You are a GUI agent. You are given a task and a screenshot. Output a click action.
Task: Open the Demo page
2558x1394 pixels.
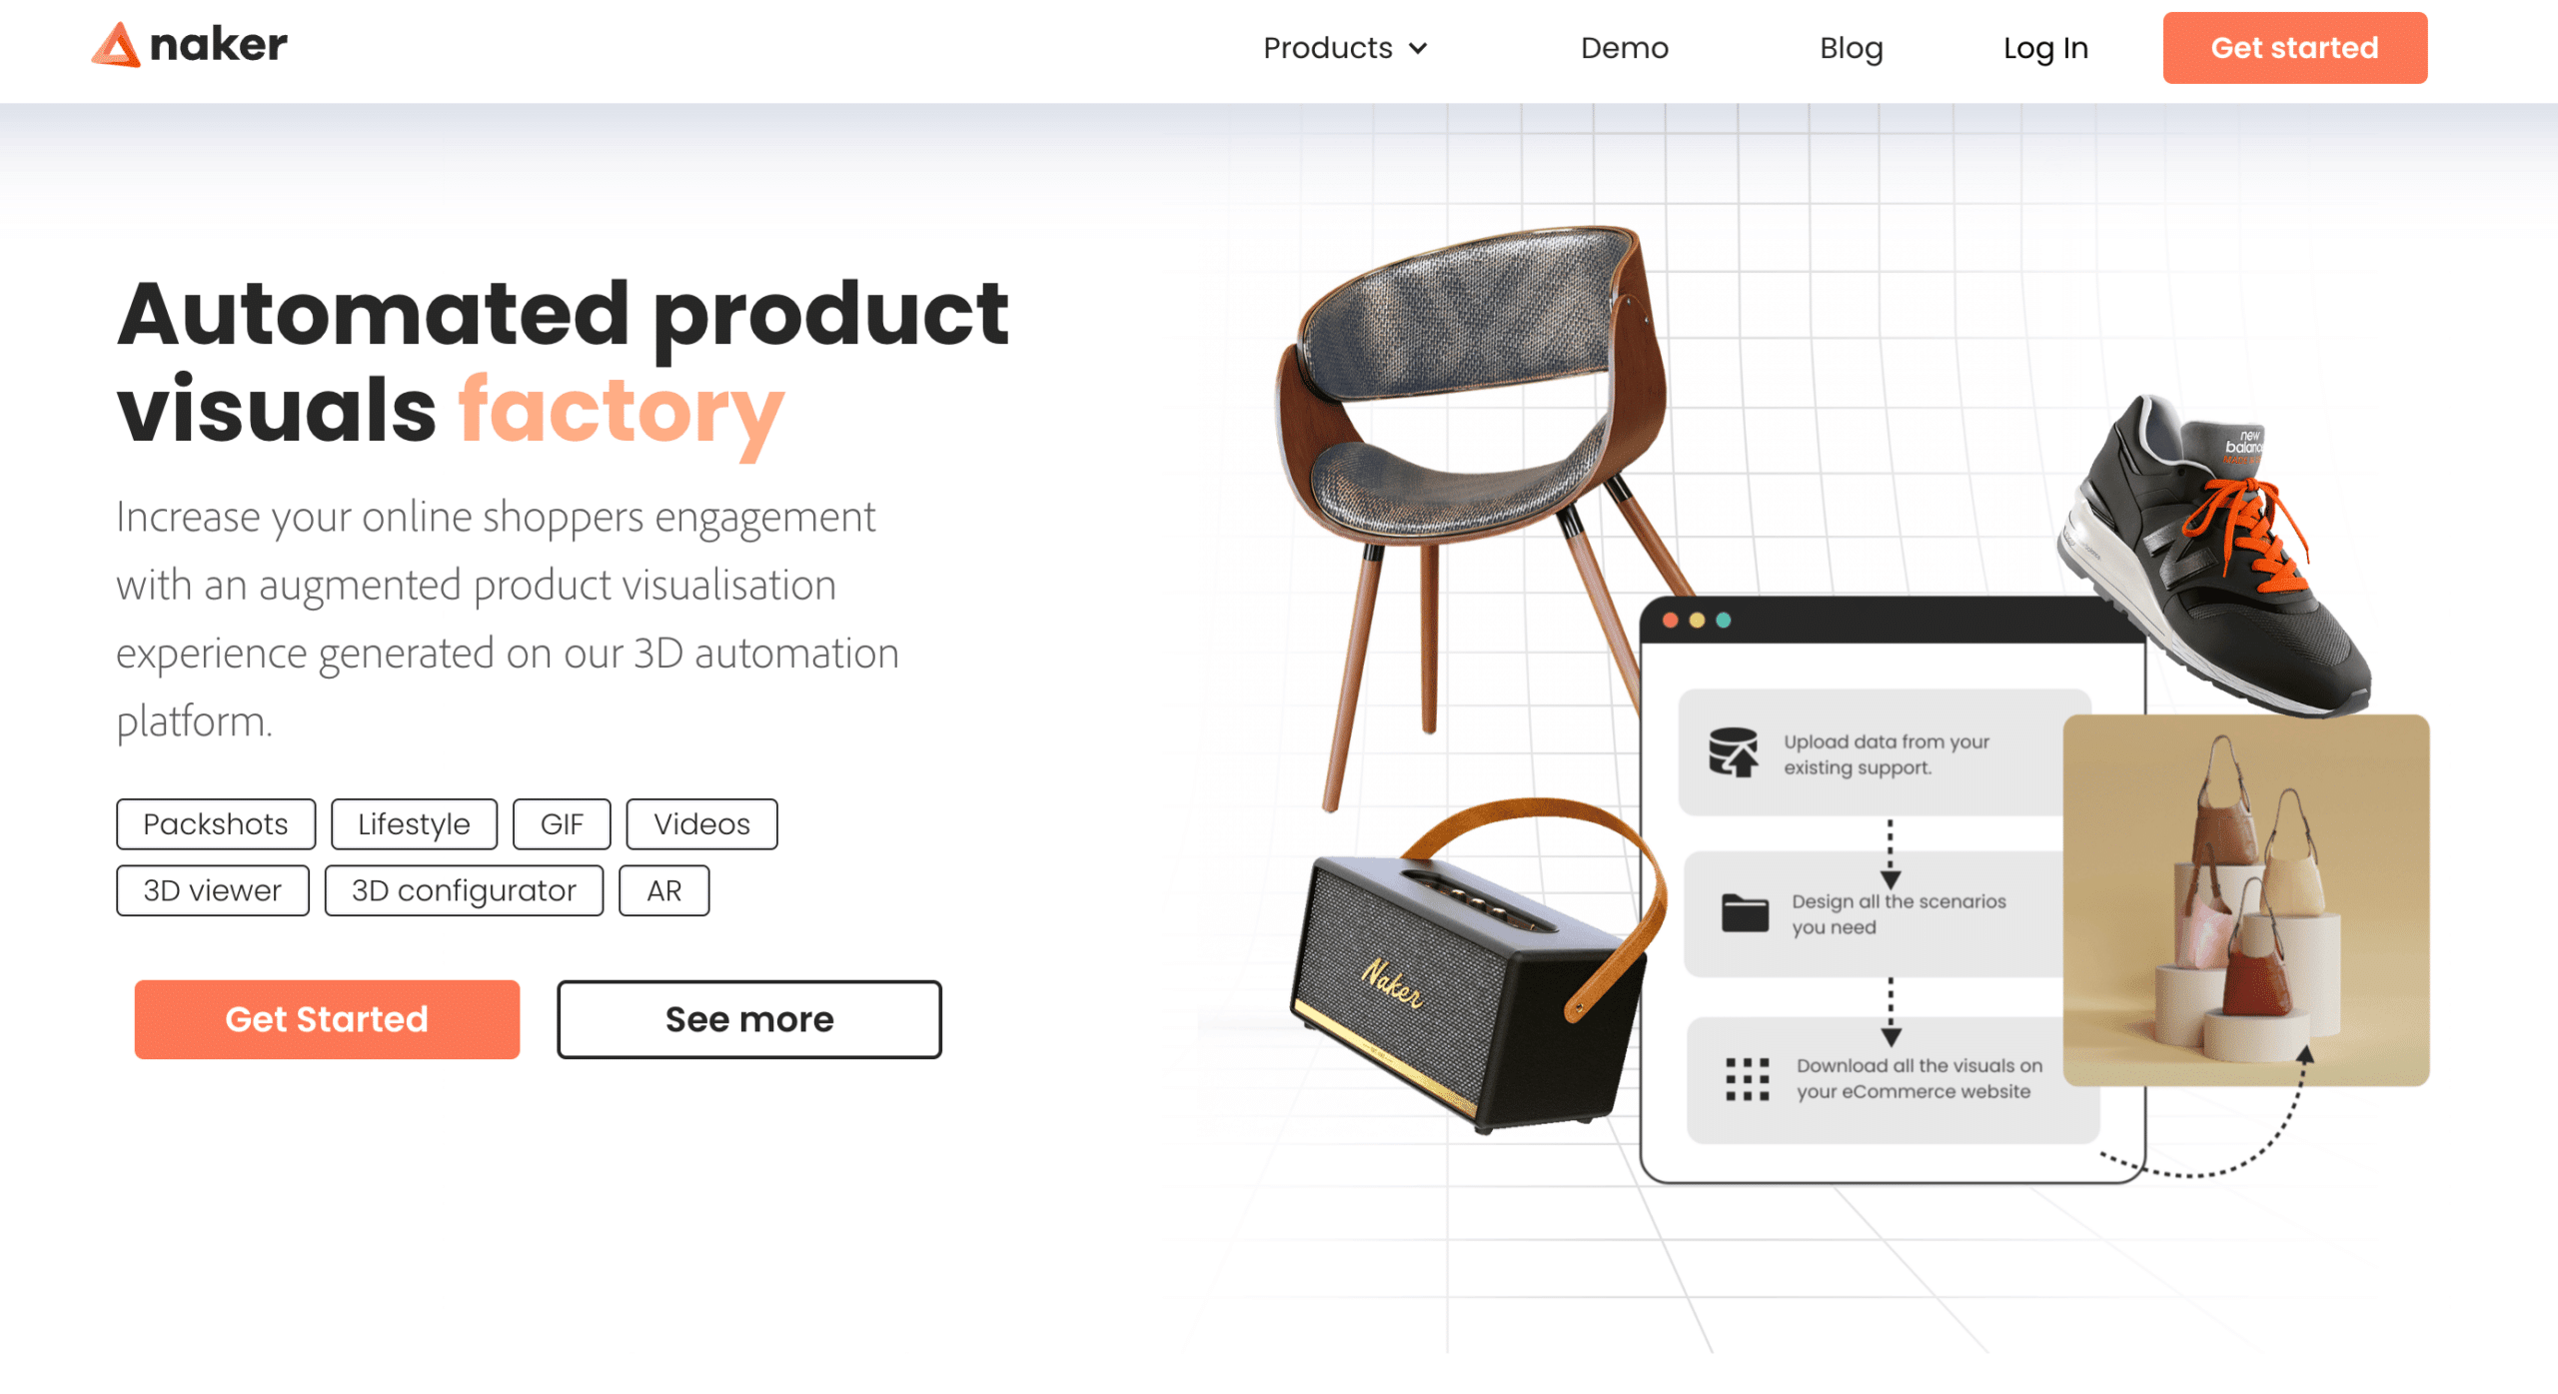pyautogui.click(x=1625, y=48)
